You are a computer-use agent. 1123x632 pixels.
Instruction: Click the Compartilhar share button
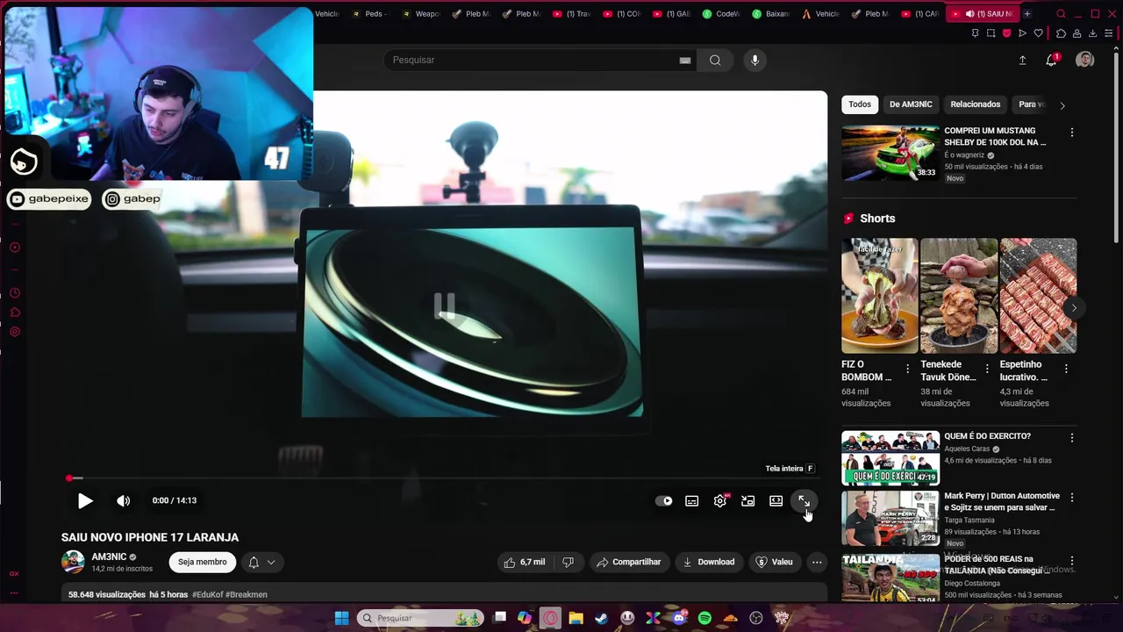coord(629,562)
